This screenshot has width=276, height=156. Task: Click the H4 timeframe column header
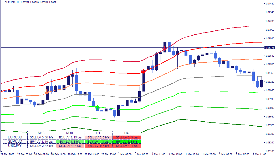point(126,133)
